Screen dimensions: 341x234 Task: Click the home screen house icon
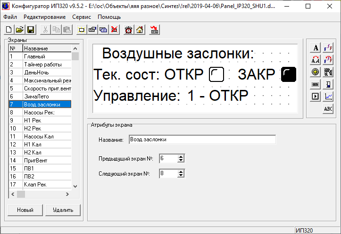[140, 30]
